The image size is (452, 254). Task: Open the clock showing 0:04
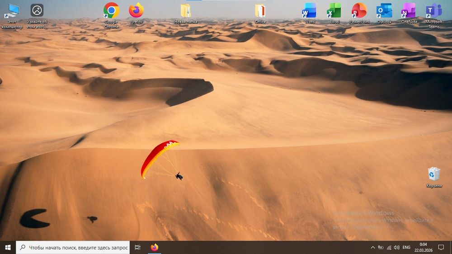click(x=423, y=247)
